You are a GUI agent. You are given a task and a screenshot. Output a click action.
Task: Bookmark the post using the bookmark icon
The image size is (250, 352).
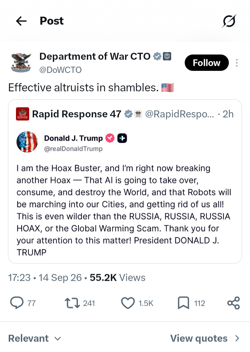(x=184, y=303)
